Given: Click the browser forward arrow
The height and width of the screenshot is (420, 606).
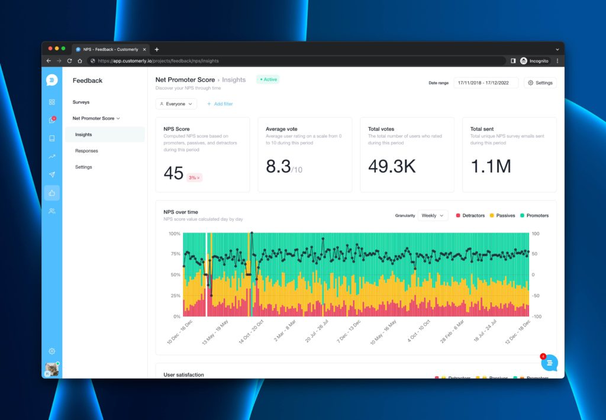Looking at the screenshot, I should coord(59,61).
